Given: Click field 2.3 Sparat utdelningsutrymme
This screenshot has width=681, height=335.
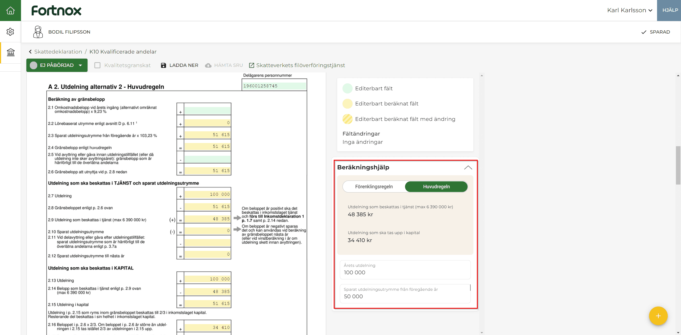Looking at the screenshot, I should pos(208,134).
